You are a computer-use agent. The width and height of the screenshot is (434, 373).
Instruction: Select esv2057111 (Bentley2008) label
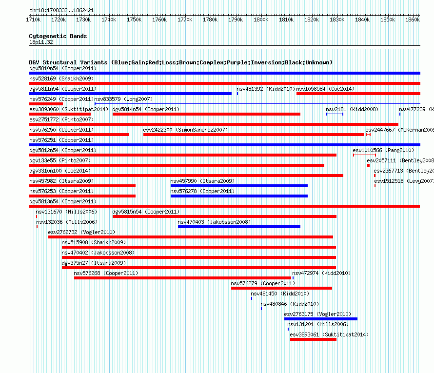click(400, 160)
